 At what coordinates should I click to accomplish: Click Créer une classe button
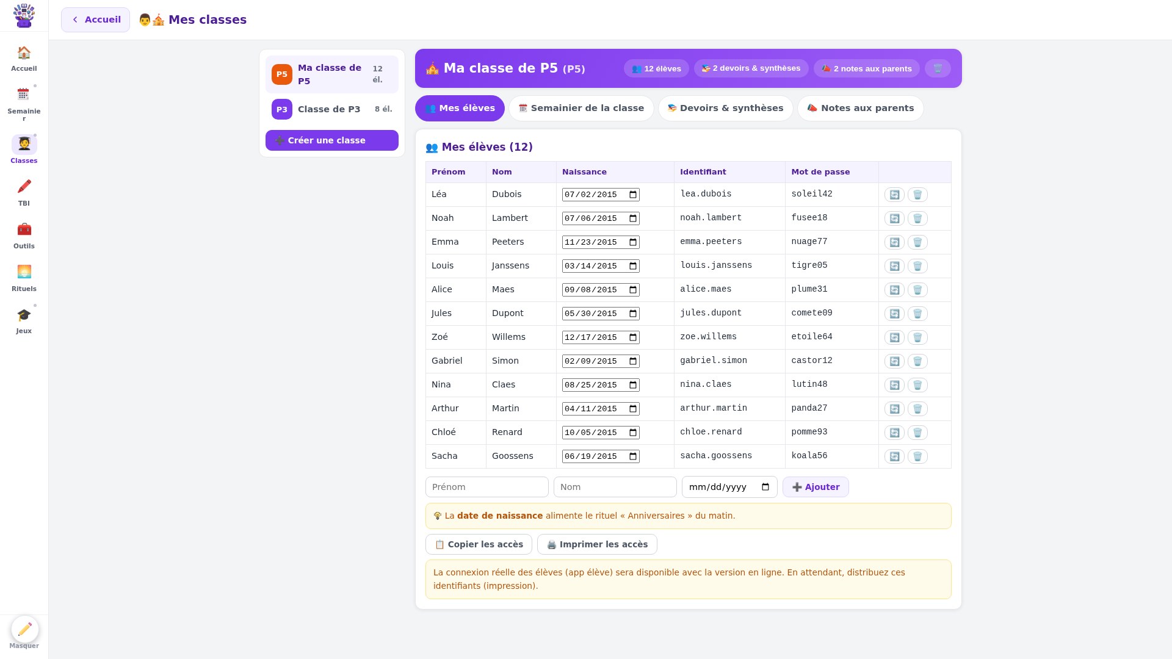click(x=332, y=140)
